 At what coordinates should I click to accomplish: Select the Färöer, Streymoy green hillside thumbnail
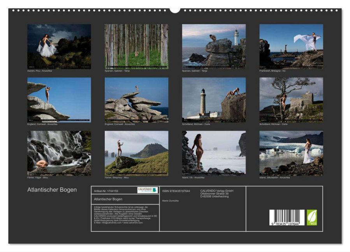tap(136, 153)
